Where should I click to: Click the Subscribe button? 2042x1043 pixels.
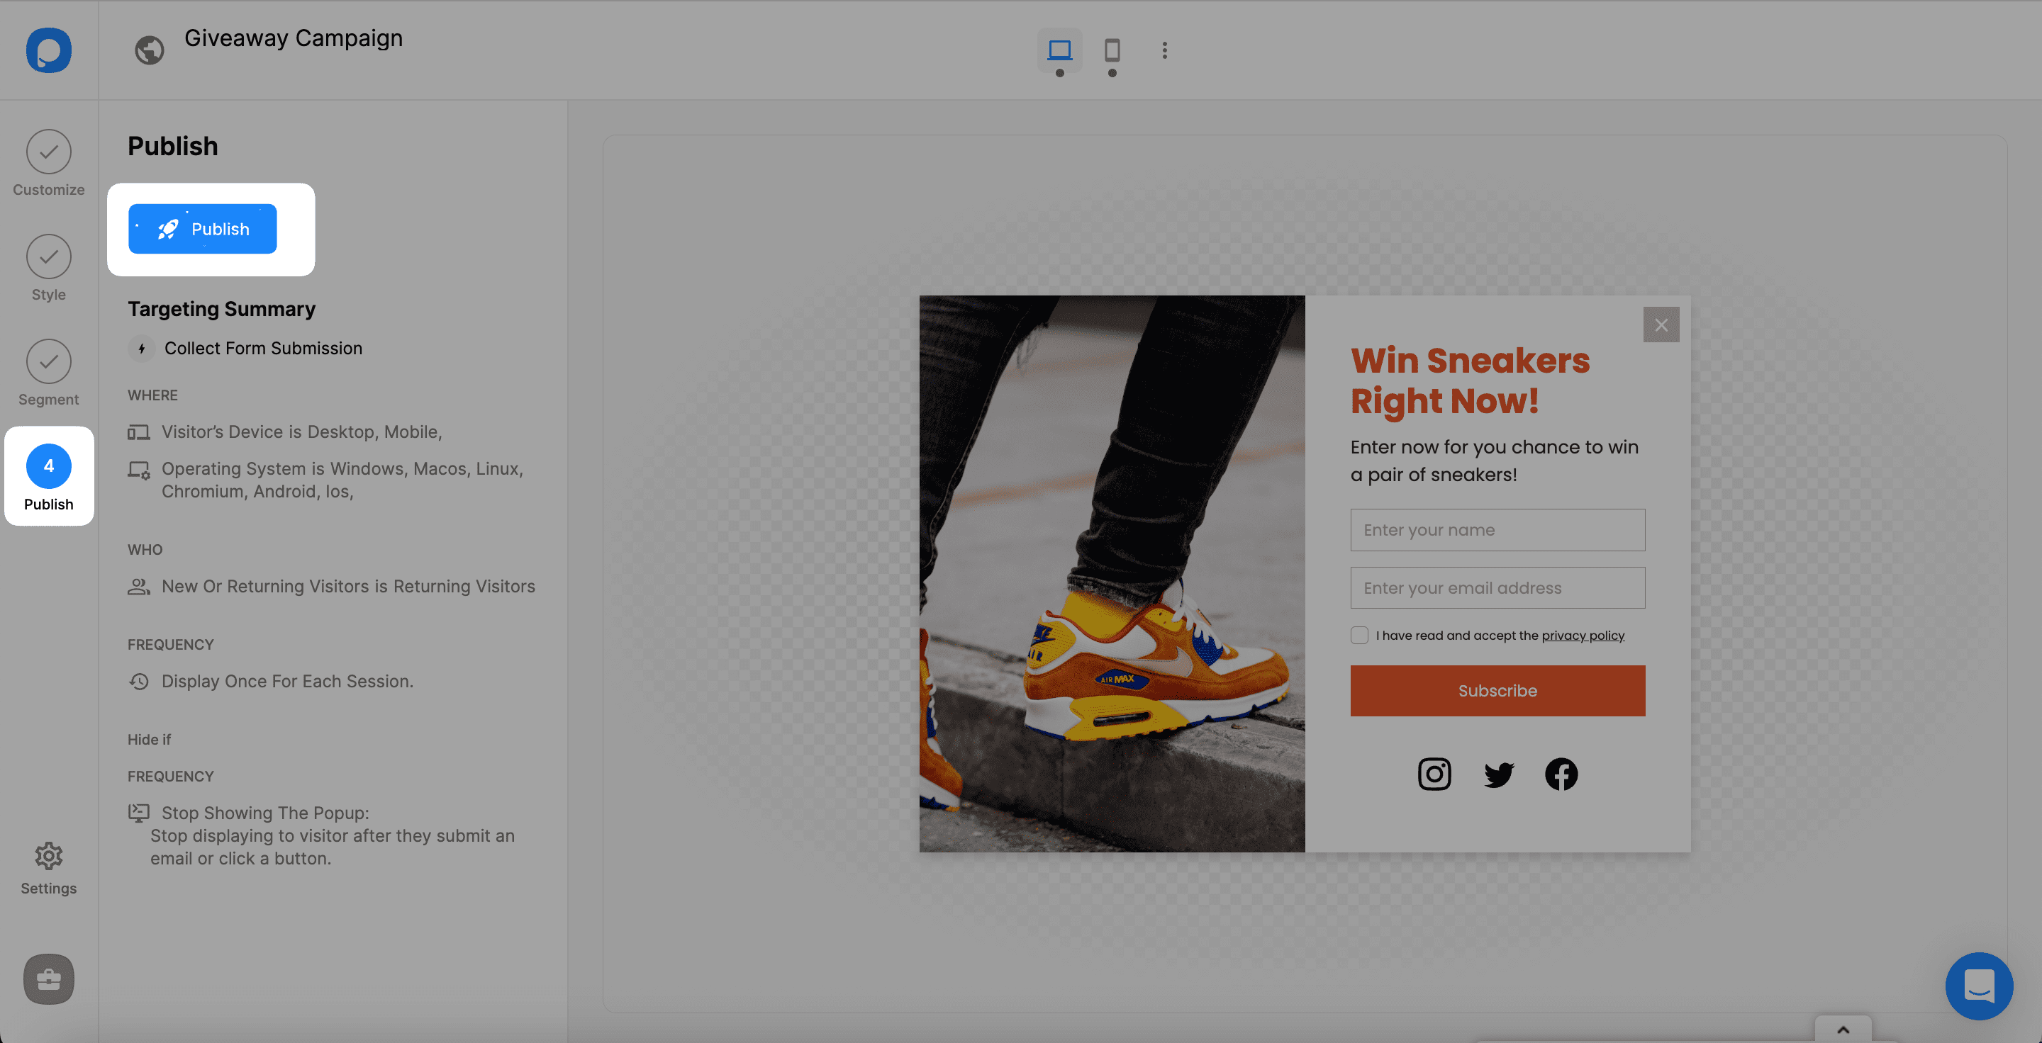tap(1497, 691)
